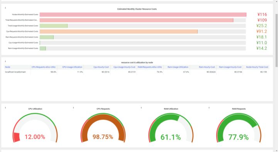Click info icon on resource cost by node panel
This screenshot has height=152, width=278.
pyautogui.click(x=5, y=61)
